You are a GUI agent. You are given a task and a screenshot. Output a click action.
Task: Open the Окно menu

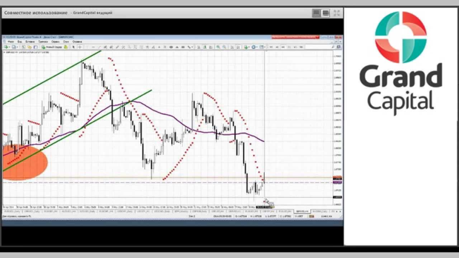66,42
